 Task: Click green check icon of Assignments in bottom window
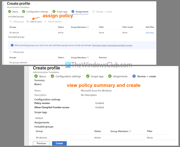(x=110, y=76)
